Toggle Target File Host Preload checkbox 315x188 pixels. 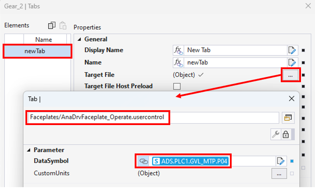(177, 86)
